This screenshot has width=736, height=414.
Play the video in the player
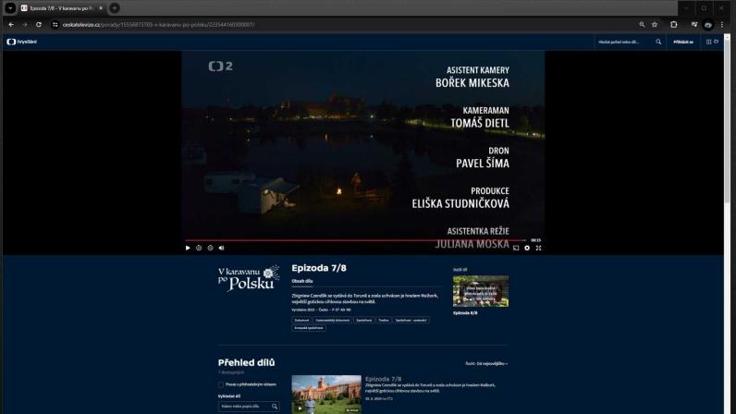pos(188,248)
